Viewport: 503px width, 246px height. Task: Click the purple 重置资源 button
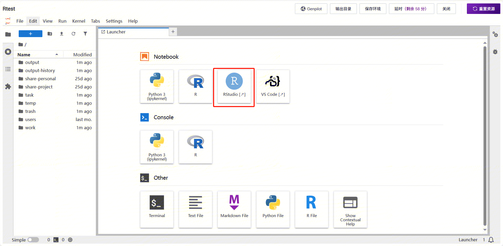[484, 9]
